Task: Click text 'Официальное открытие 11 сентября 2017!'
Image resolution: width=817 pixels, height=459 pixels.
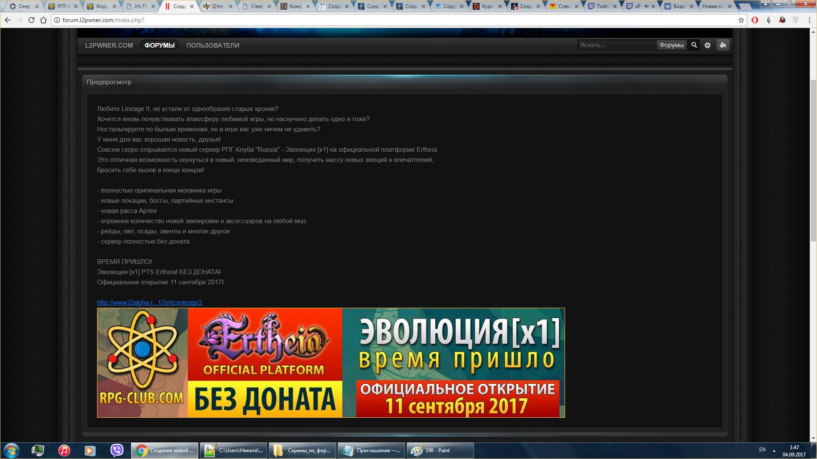Action: tap(160, 282)
